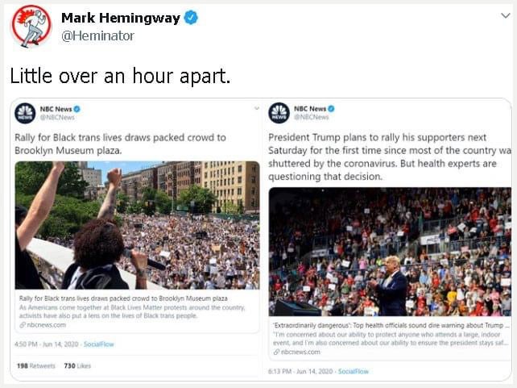Image resolution: width=517 pixels, height=388 pixels.
Task: Open nbcnews.com link under Trump rally card
Action: (x=296, y=352)
